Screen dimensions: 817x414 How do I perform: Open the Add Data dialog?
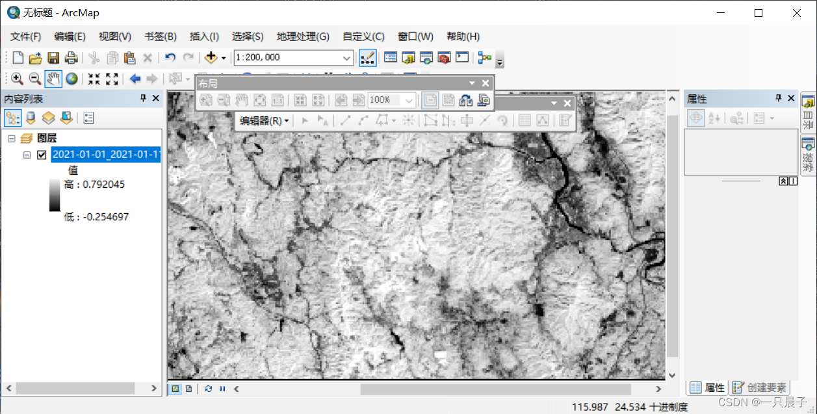click(x=211, y=57)
